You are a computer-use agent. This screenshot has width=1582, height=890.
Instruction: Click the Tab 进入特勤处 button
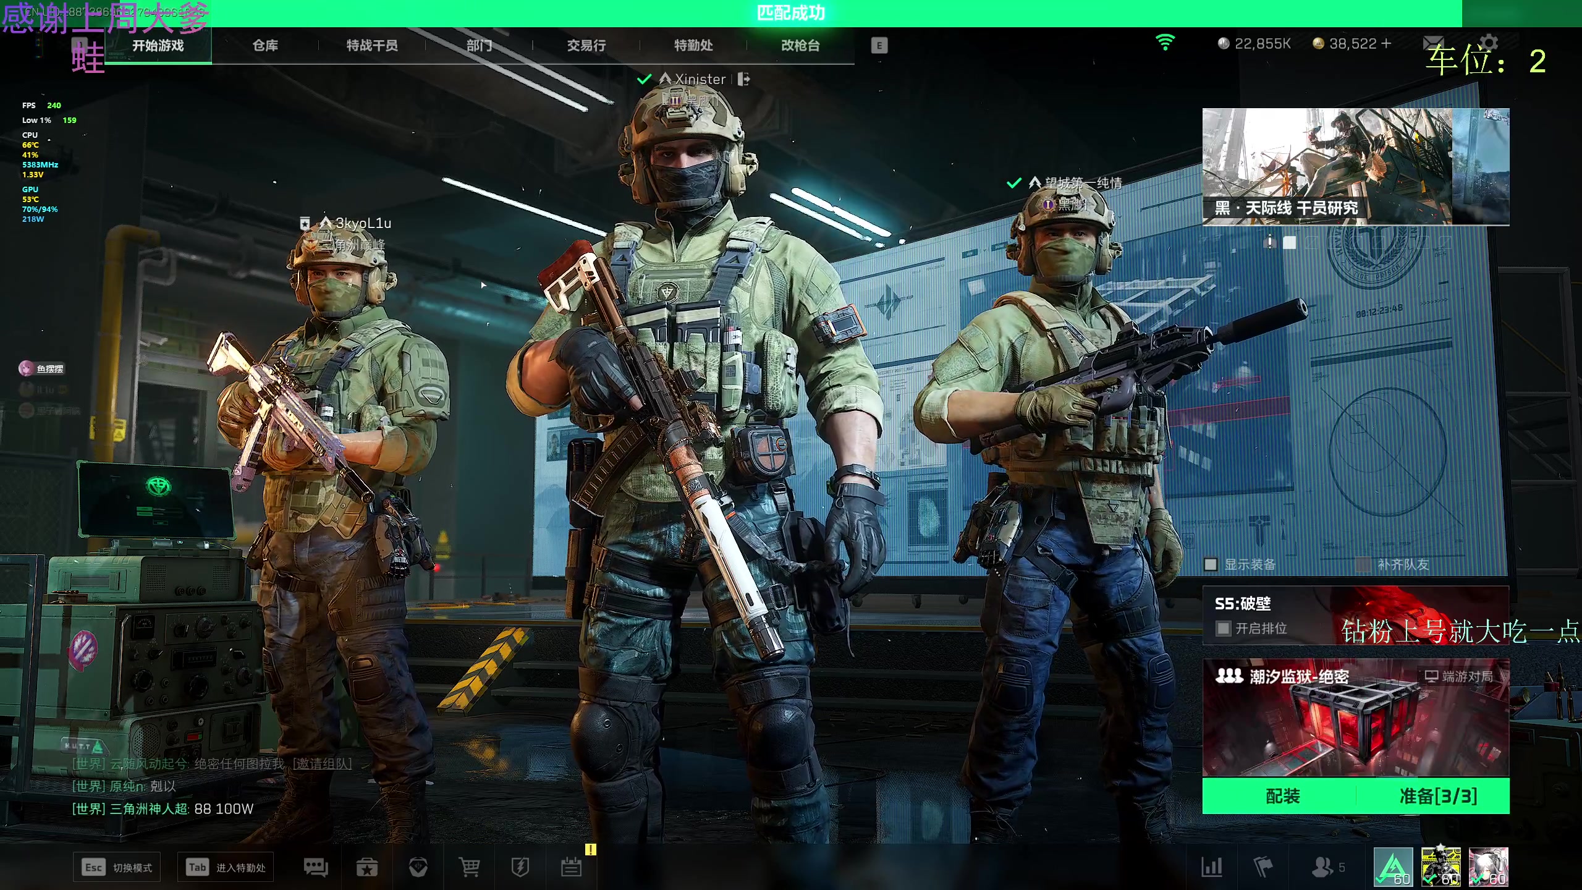click(226, 868)
